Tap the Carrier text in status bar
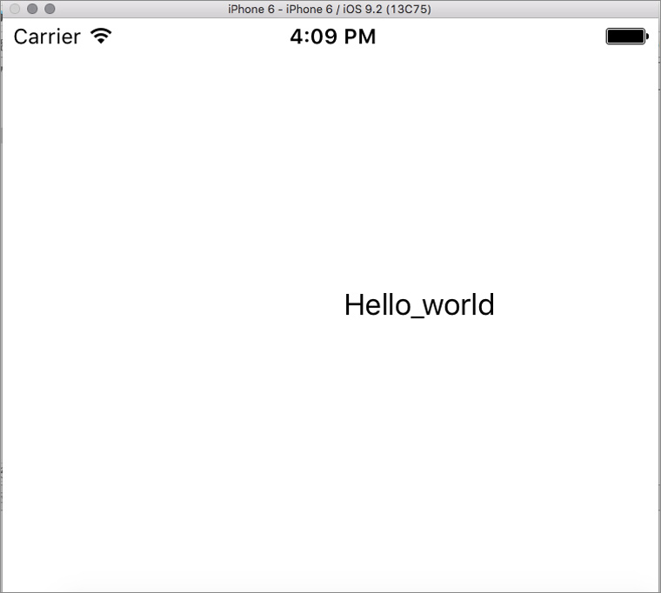Screen dimensions: 661x593 click(x=47, y=37)
